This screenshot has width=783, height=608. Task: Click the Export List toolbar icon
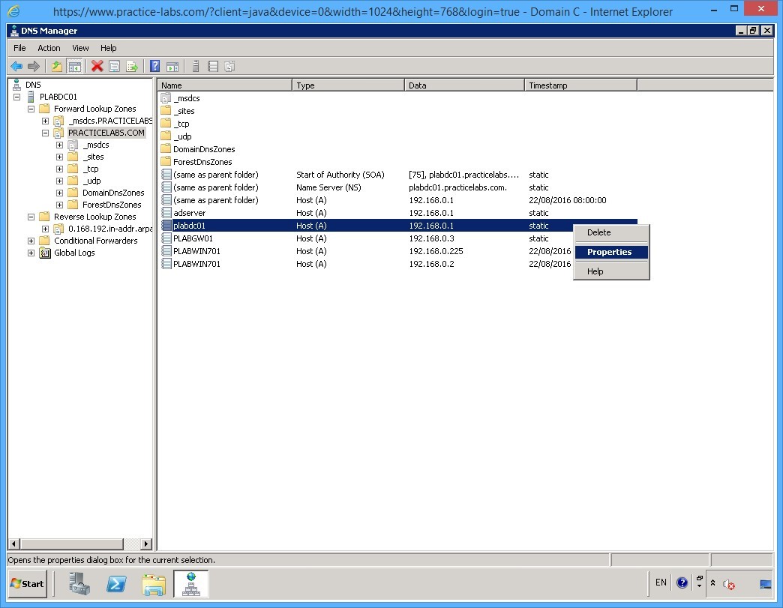[x=133, y=66]
